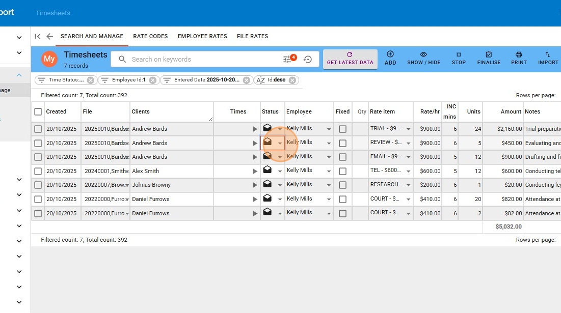561x313 pixels.
Task: Switch to the Rate Codes tab
Action: pyautogui.click(x=150, y=36)
